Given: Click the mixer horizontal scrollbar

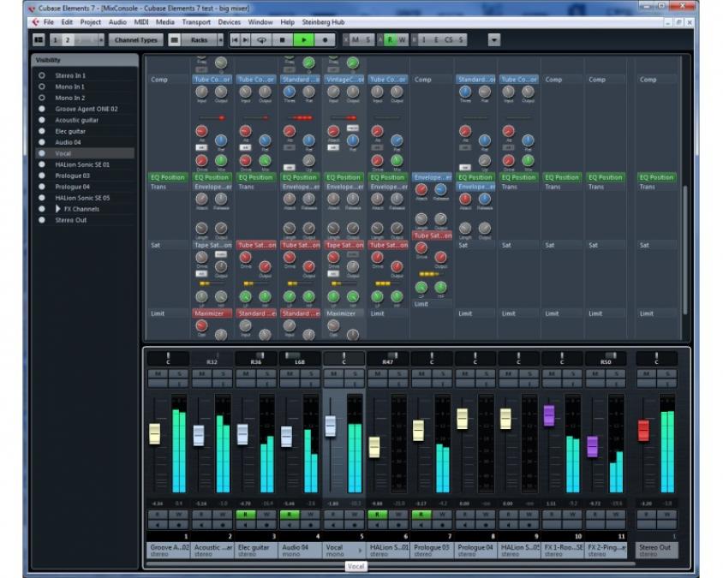Looking at the screenshot, I should (x=390, y=563).
